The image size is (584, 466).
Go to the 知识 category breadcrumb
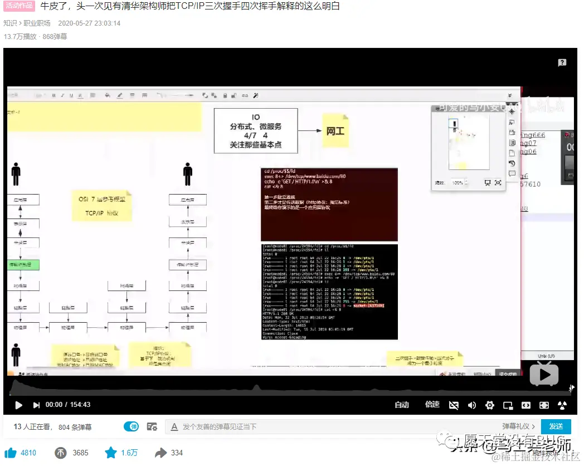10,23
